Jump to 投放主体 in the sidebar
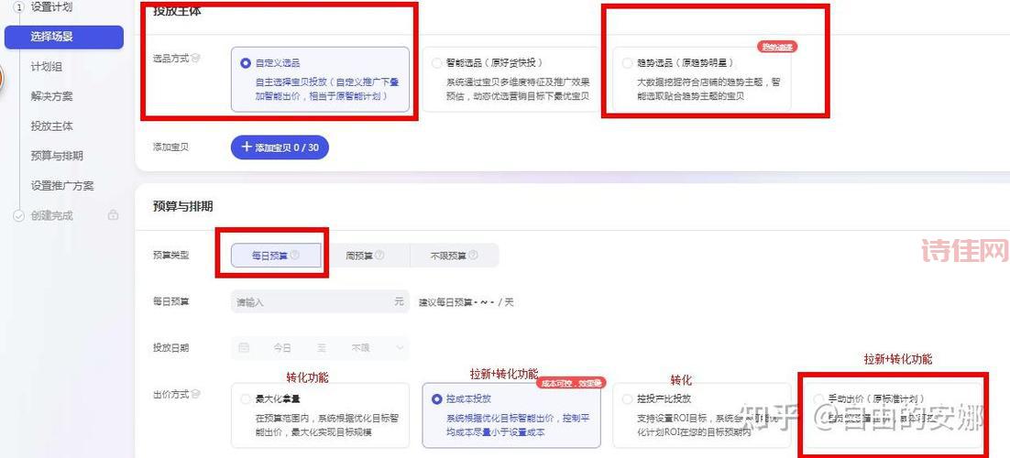1010x458 pixels. [x=51, y=126]
